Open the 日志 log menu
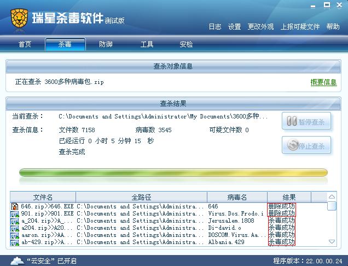 point(215,27)
